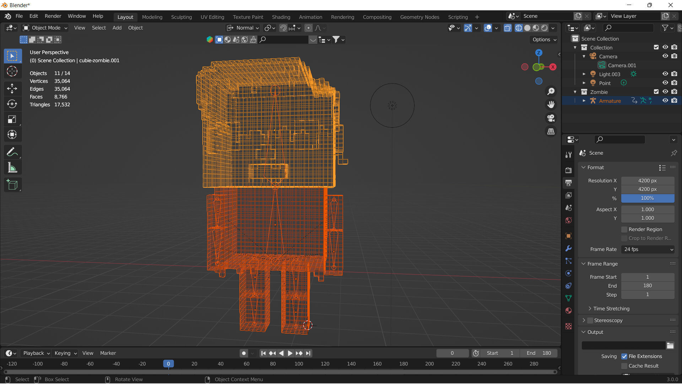Click the resolution percentage slider
This screenshot has height=384, width=682.
648,198
